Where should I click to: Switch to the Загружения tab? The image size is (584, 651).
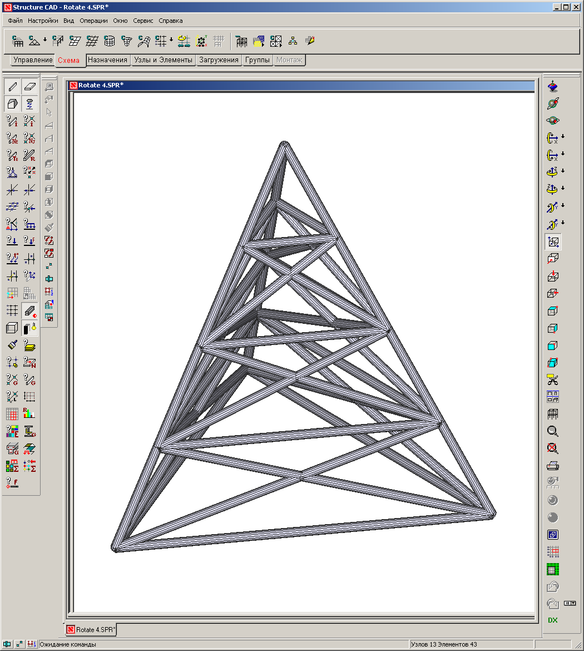click(219, 60)
